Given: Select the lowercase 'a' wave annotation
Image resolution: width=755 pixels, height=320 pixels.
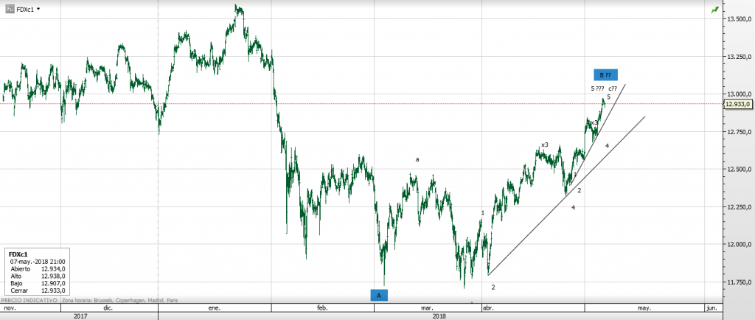Looking at the screenshot, I should [417, 159].
